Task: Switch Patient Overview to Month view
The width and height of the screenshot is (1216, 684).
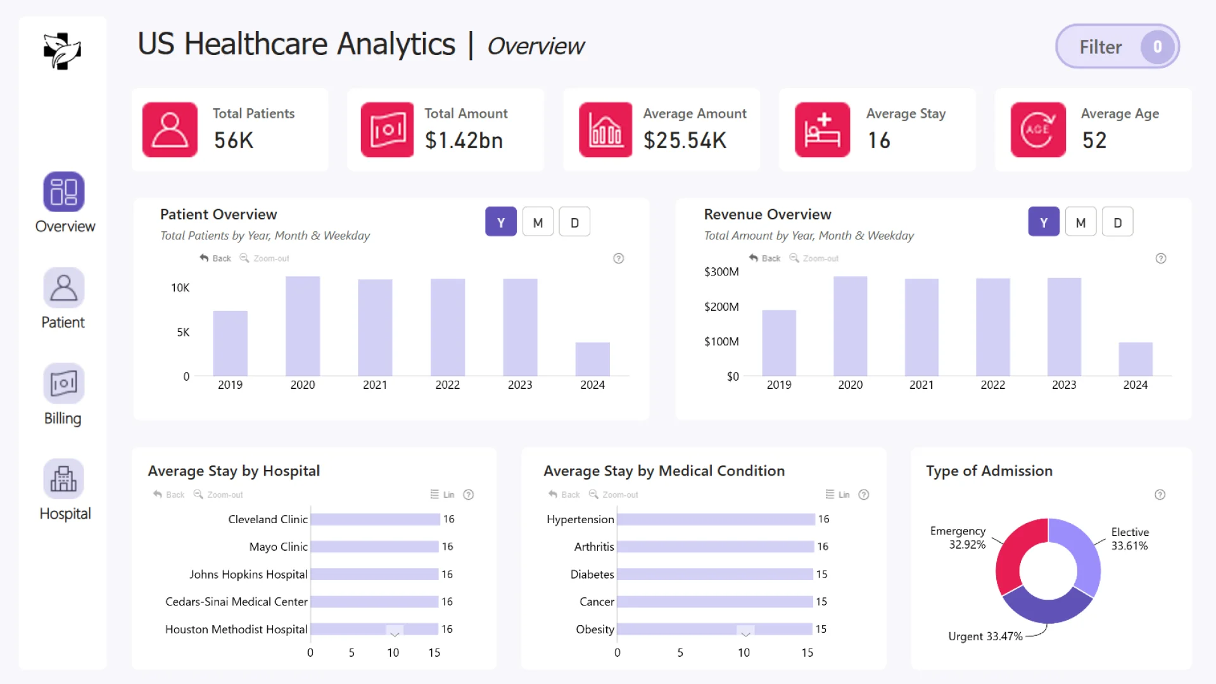Action: click(538, 222)
